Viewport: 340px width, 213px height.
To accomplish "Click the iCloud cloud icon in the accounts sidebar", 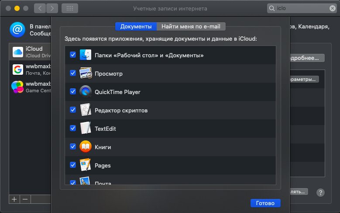I will pyautogui.click(x=18, y=52).
